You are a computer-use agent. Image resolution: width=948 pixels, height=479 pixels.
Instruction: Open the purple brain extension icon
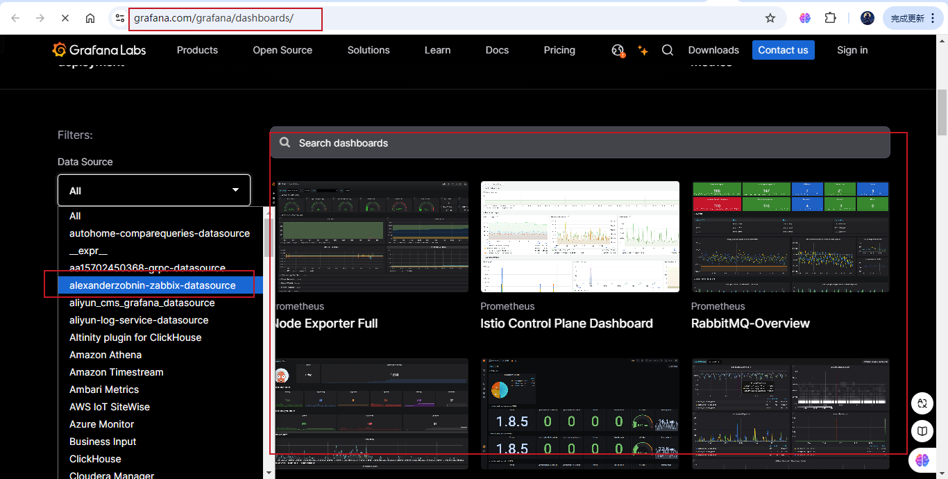(x=805, y=18)
